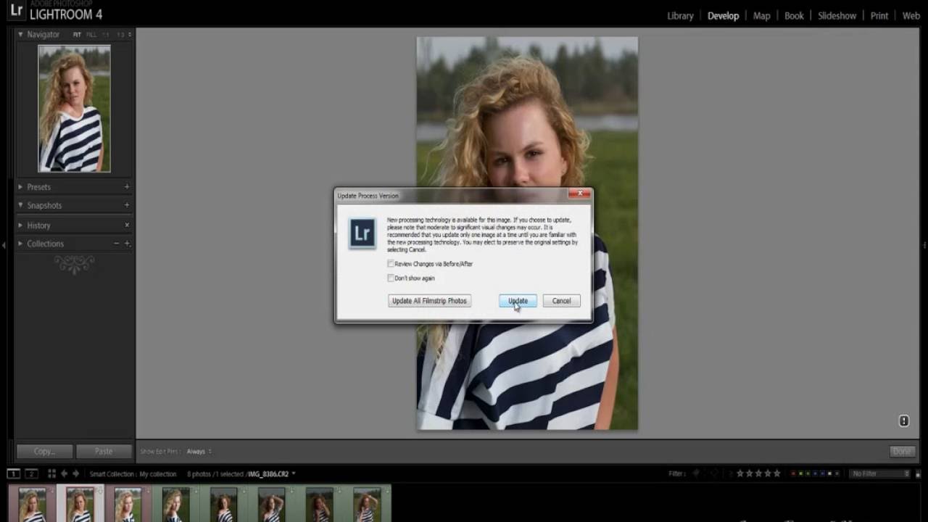Set Navigator zoom to FILL
The height and width of the screenshot is (522, 928).
[x=91, y=35]
